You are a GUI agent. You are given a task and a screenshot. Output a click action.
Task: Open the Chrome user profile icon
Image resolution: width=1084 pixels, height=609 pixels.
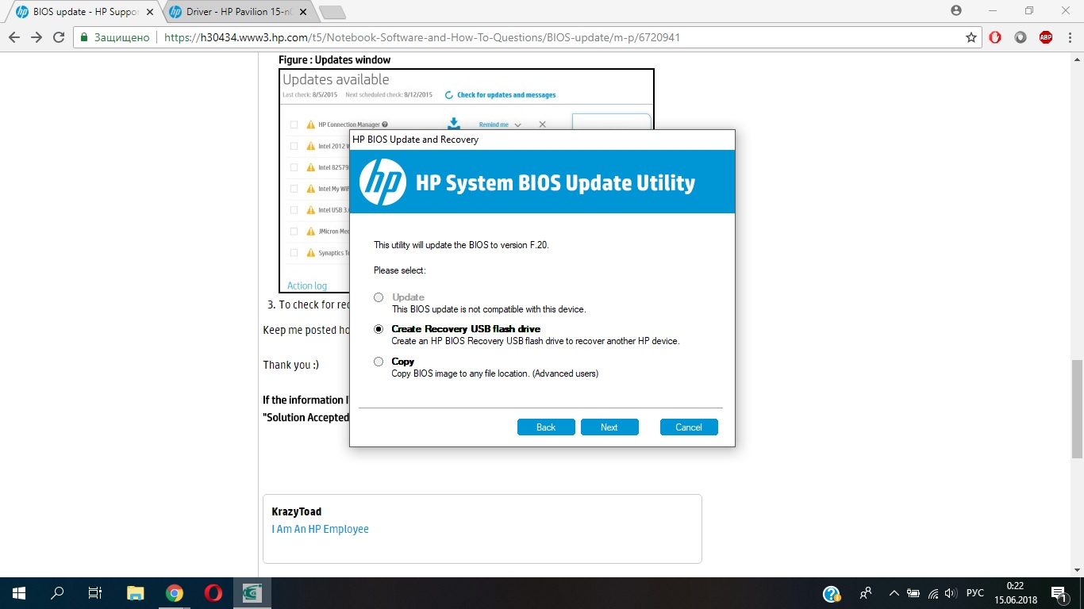tap(956, 10)
